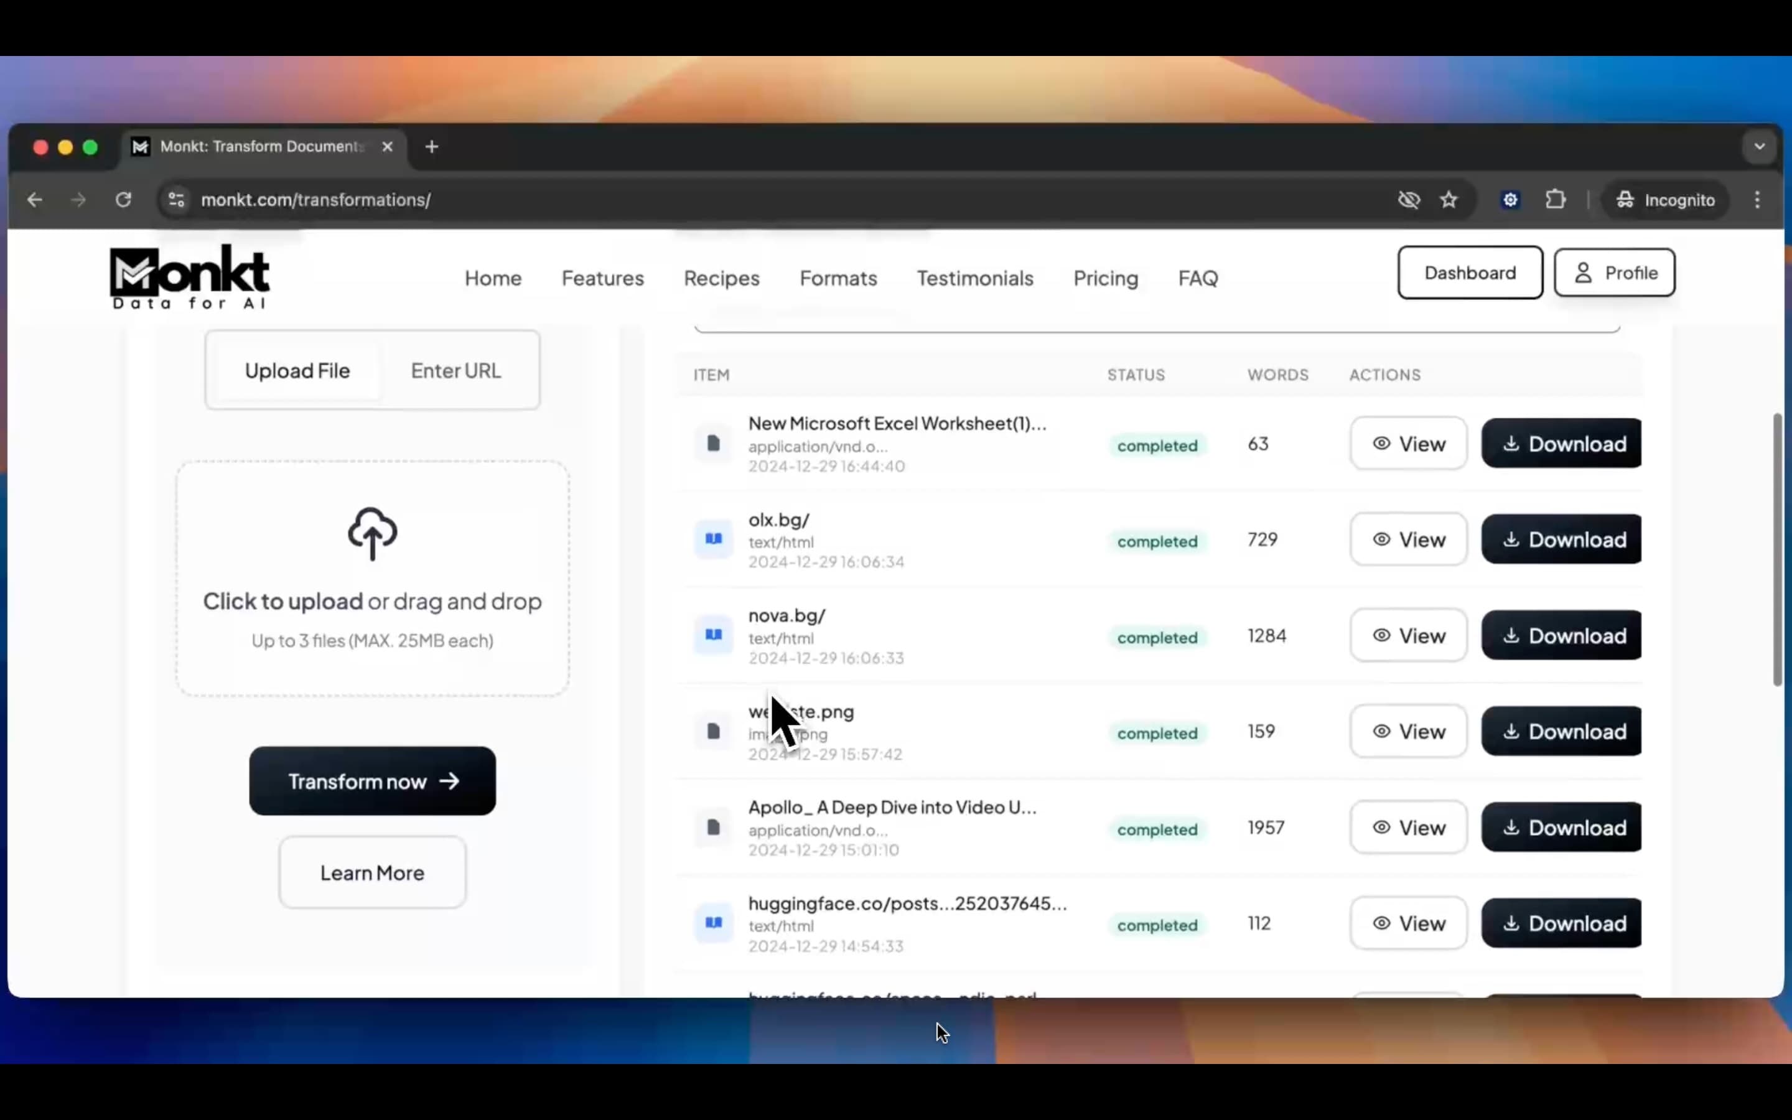The height and width of the screenshot is (1120, 1792).
Task: View the Apollo_ A Deep Dive item
Action: (1409, 827)
